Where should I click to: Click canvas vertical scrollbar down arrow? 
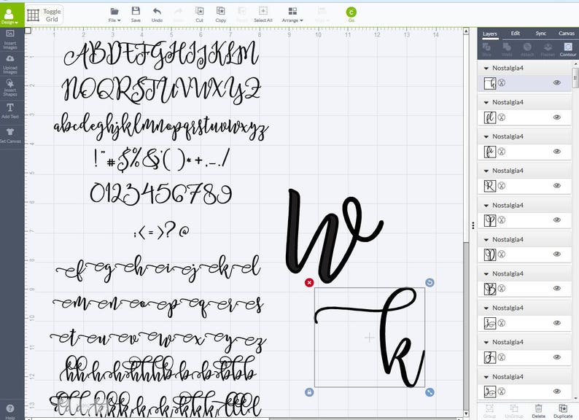coord(466,413)
